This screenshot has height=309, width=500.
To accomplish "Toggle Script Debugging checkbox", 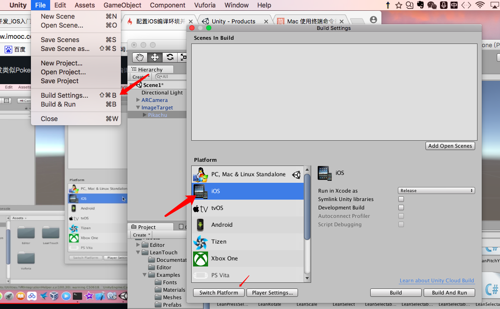I will pyautogui.click(x=401, y=224).
